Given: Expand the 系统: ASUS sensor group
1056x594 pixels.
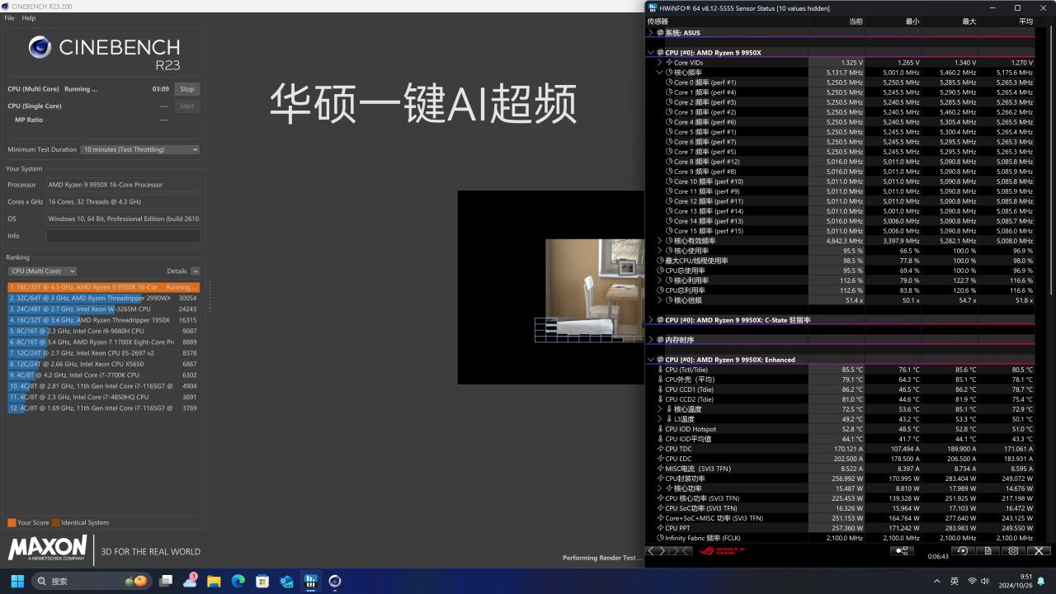Looking at the screenshot, I should 651,33.
